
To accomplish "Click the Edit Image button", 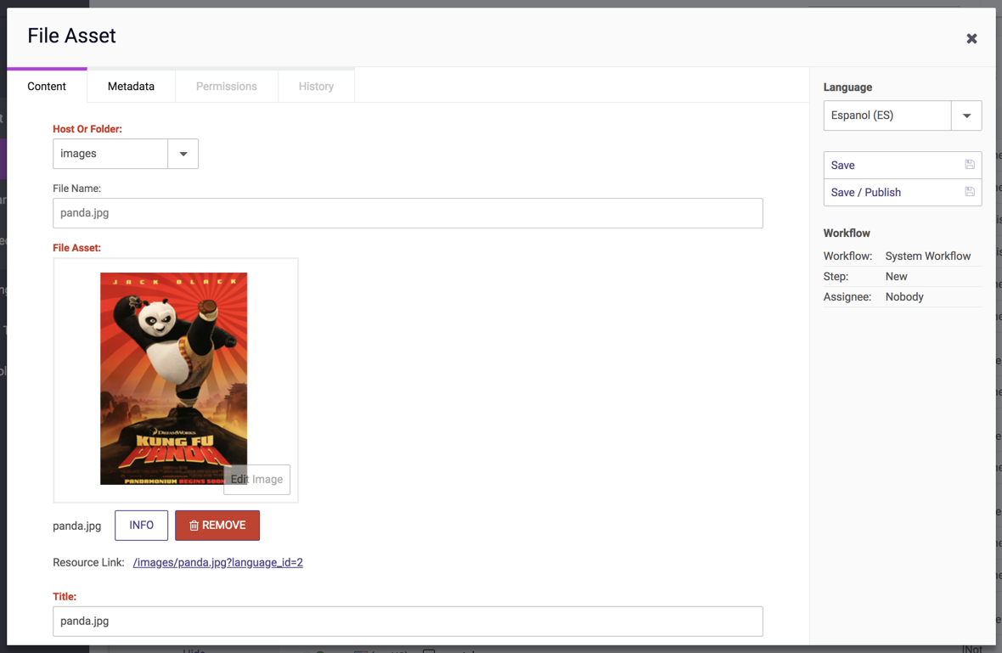I will (x=256, y=479).
